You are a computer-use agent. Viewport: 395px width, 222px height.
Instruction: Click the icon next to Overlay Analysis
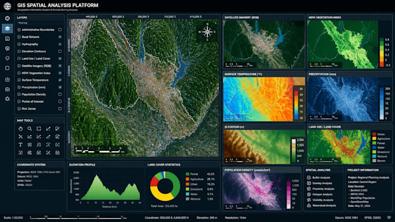coord(309,183)
